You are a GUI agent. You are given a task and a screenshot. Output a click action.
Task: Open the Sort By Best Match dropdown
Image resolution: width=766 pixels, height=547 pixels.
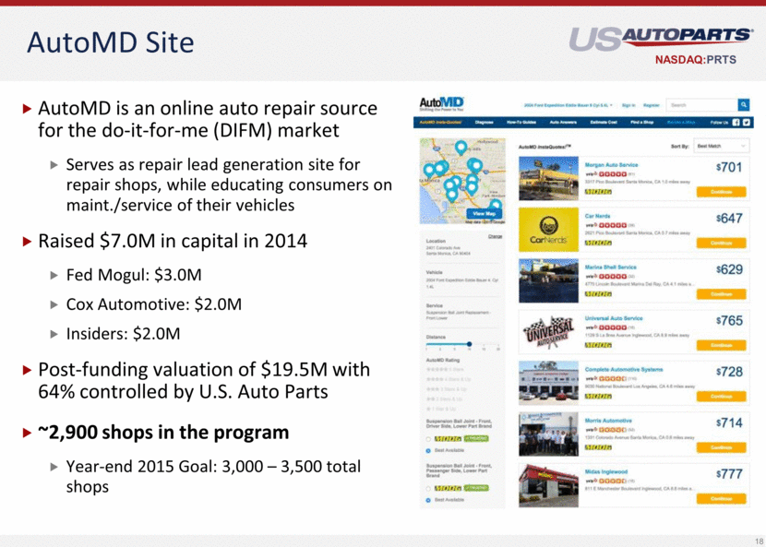[x=721, y=146]
